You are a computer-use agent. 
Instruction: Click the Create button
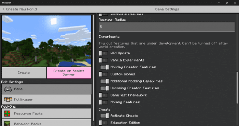tap(24, 73)
